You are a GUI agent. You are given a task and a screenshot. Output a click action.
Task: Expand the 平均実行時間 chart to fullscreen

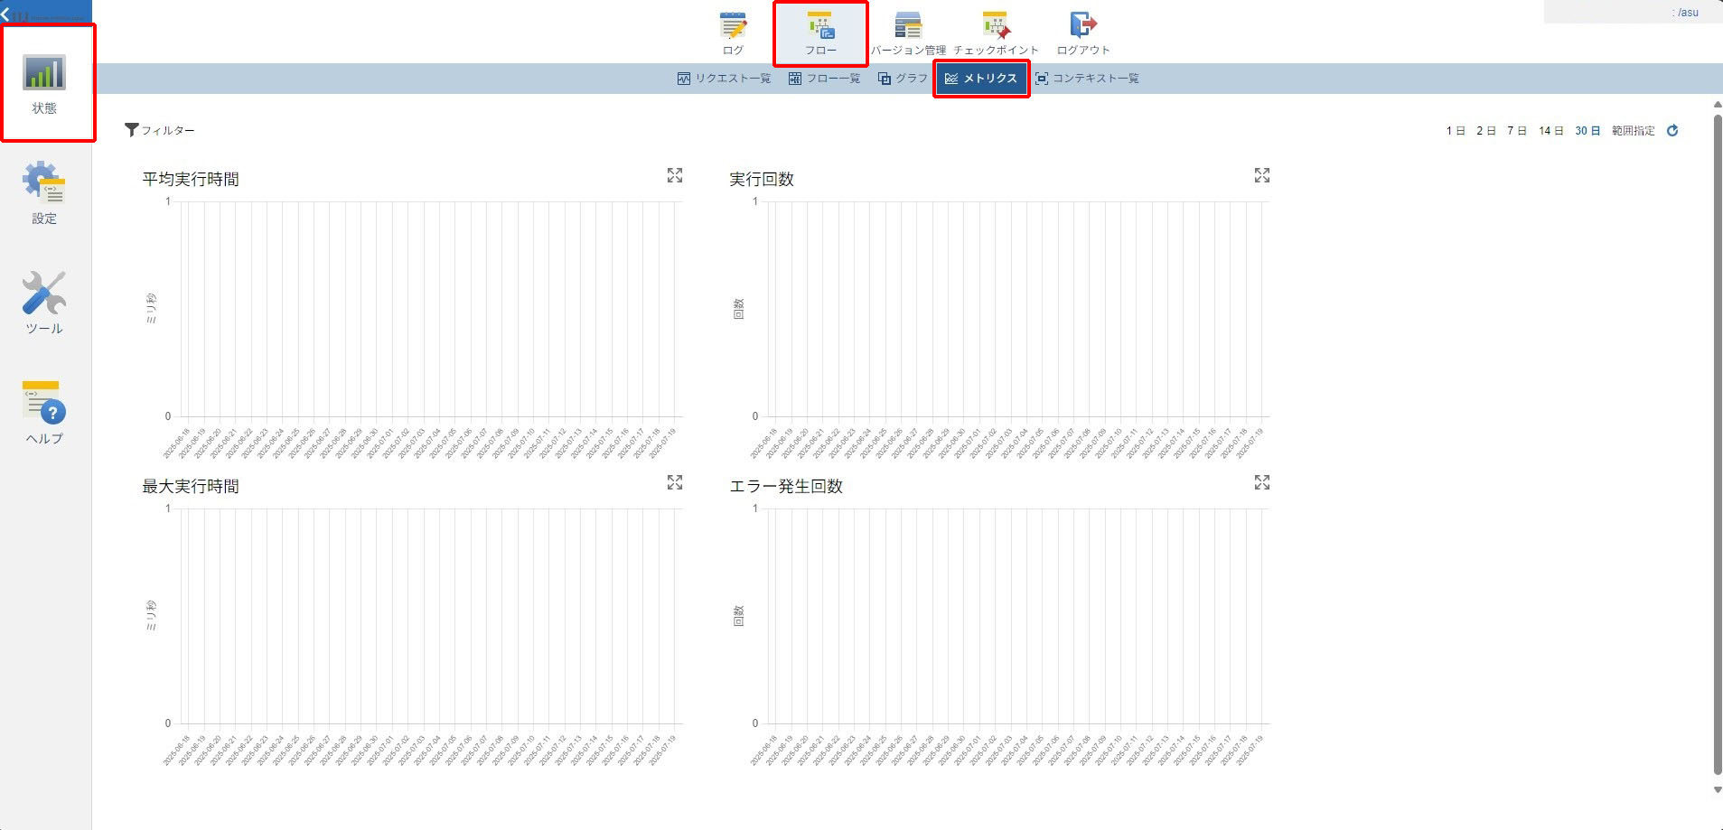[x=675, y=175]
